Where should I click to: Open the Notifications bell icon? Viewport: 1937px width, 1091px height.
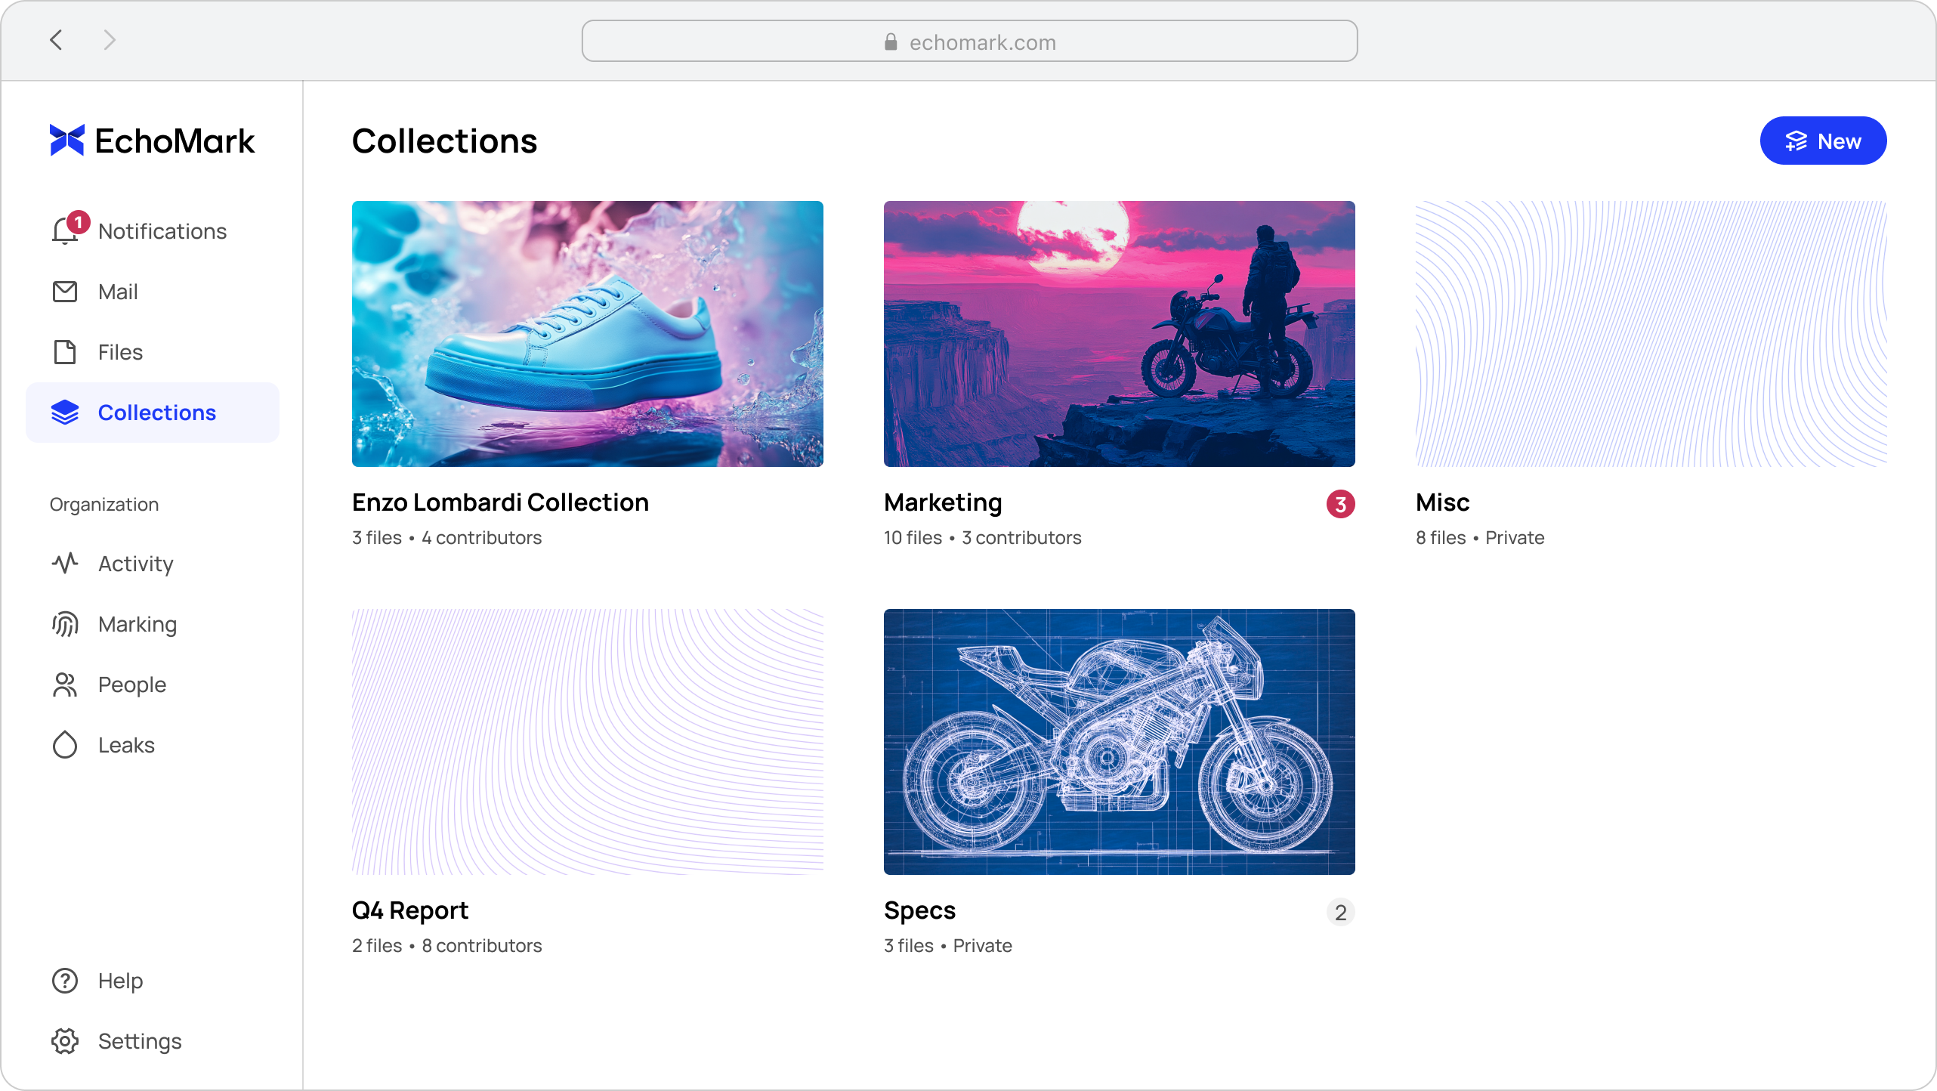coord(65,231)
